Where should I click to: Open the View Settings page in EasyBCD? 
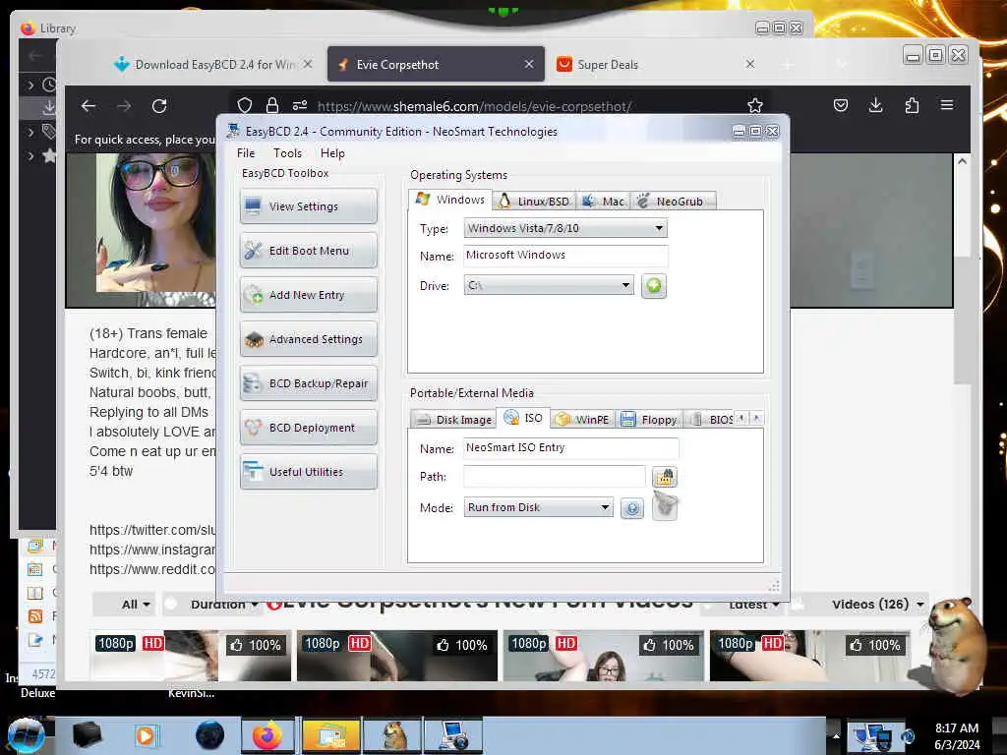(x=308, y=206)
